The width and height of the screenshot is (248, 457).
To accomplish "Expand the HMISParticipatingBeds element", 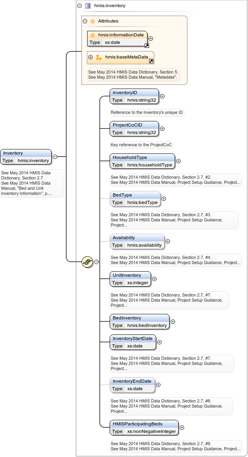I will pyautogui.click(x=182, y=427).
